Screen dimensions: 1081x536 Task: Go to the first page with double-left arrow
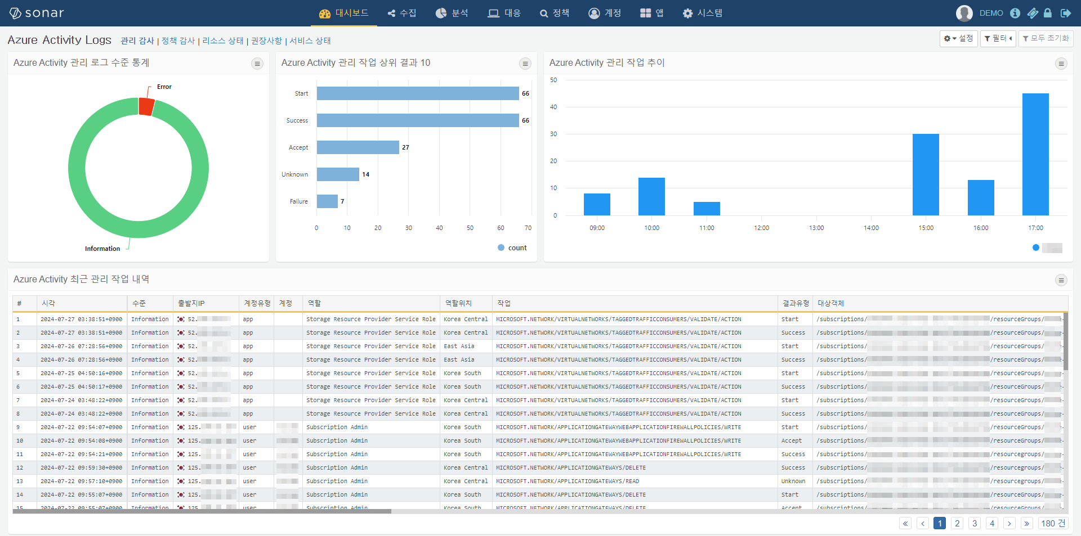click(x=905, y=523)
